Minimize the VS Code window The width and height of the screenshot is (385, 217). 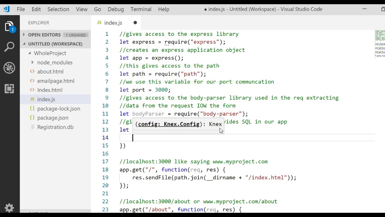click(x=365, y=9)
